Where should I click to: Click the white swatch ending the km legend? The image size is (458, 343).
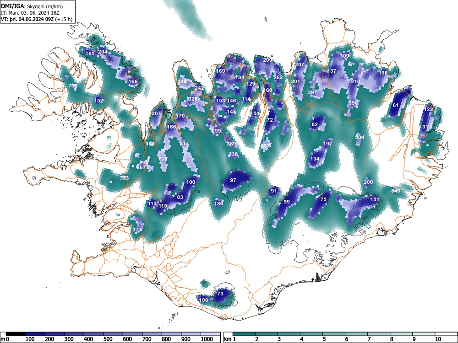click(446, 334)
